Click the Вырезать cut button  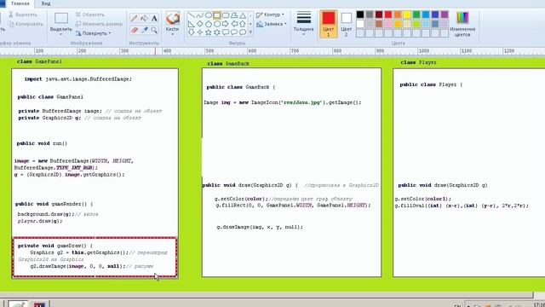coord(23,14)
